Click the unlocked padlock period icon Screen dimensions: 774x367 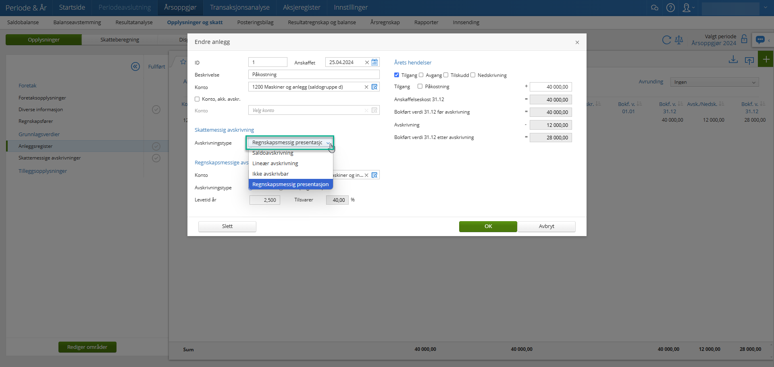tap(744, 39)
